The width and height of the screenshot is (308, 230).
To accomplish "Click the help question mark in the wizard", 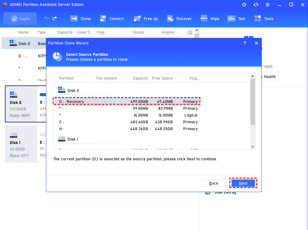I will [x=245, y=43].
